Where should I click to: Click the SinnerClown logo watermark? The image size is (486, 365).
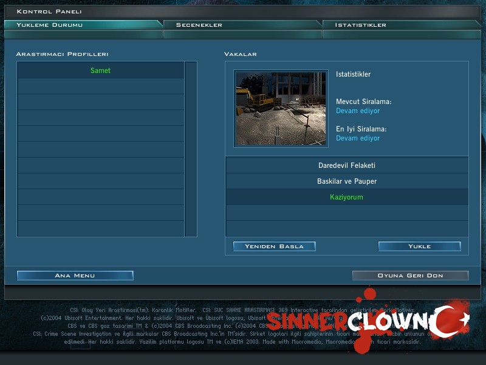click(368, 321)
